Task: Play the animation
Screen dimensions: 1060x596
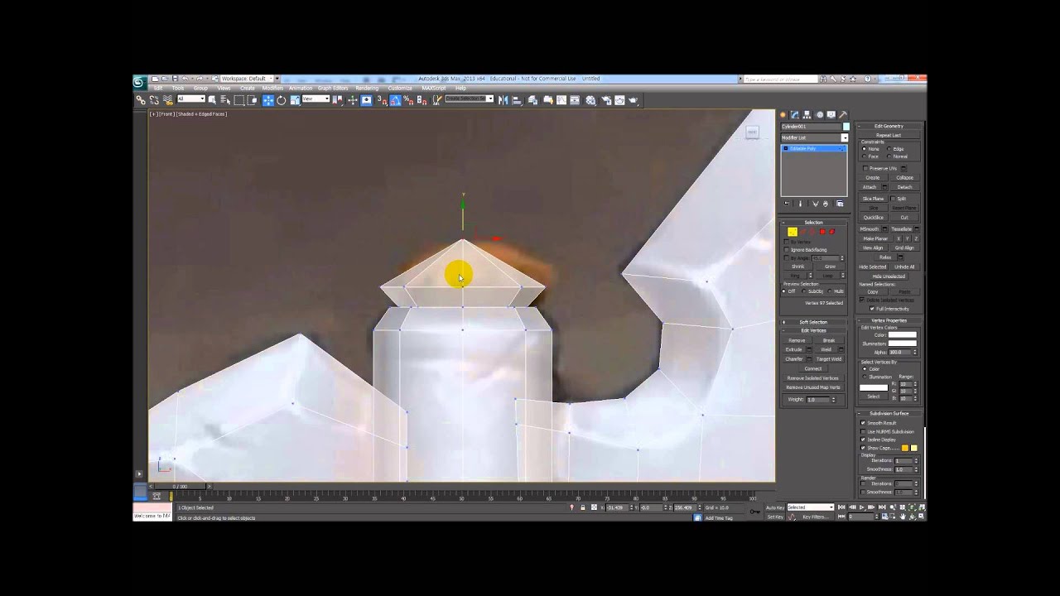Action: (x=862, y=507)
